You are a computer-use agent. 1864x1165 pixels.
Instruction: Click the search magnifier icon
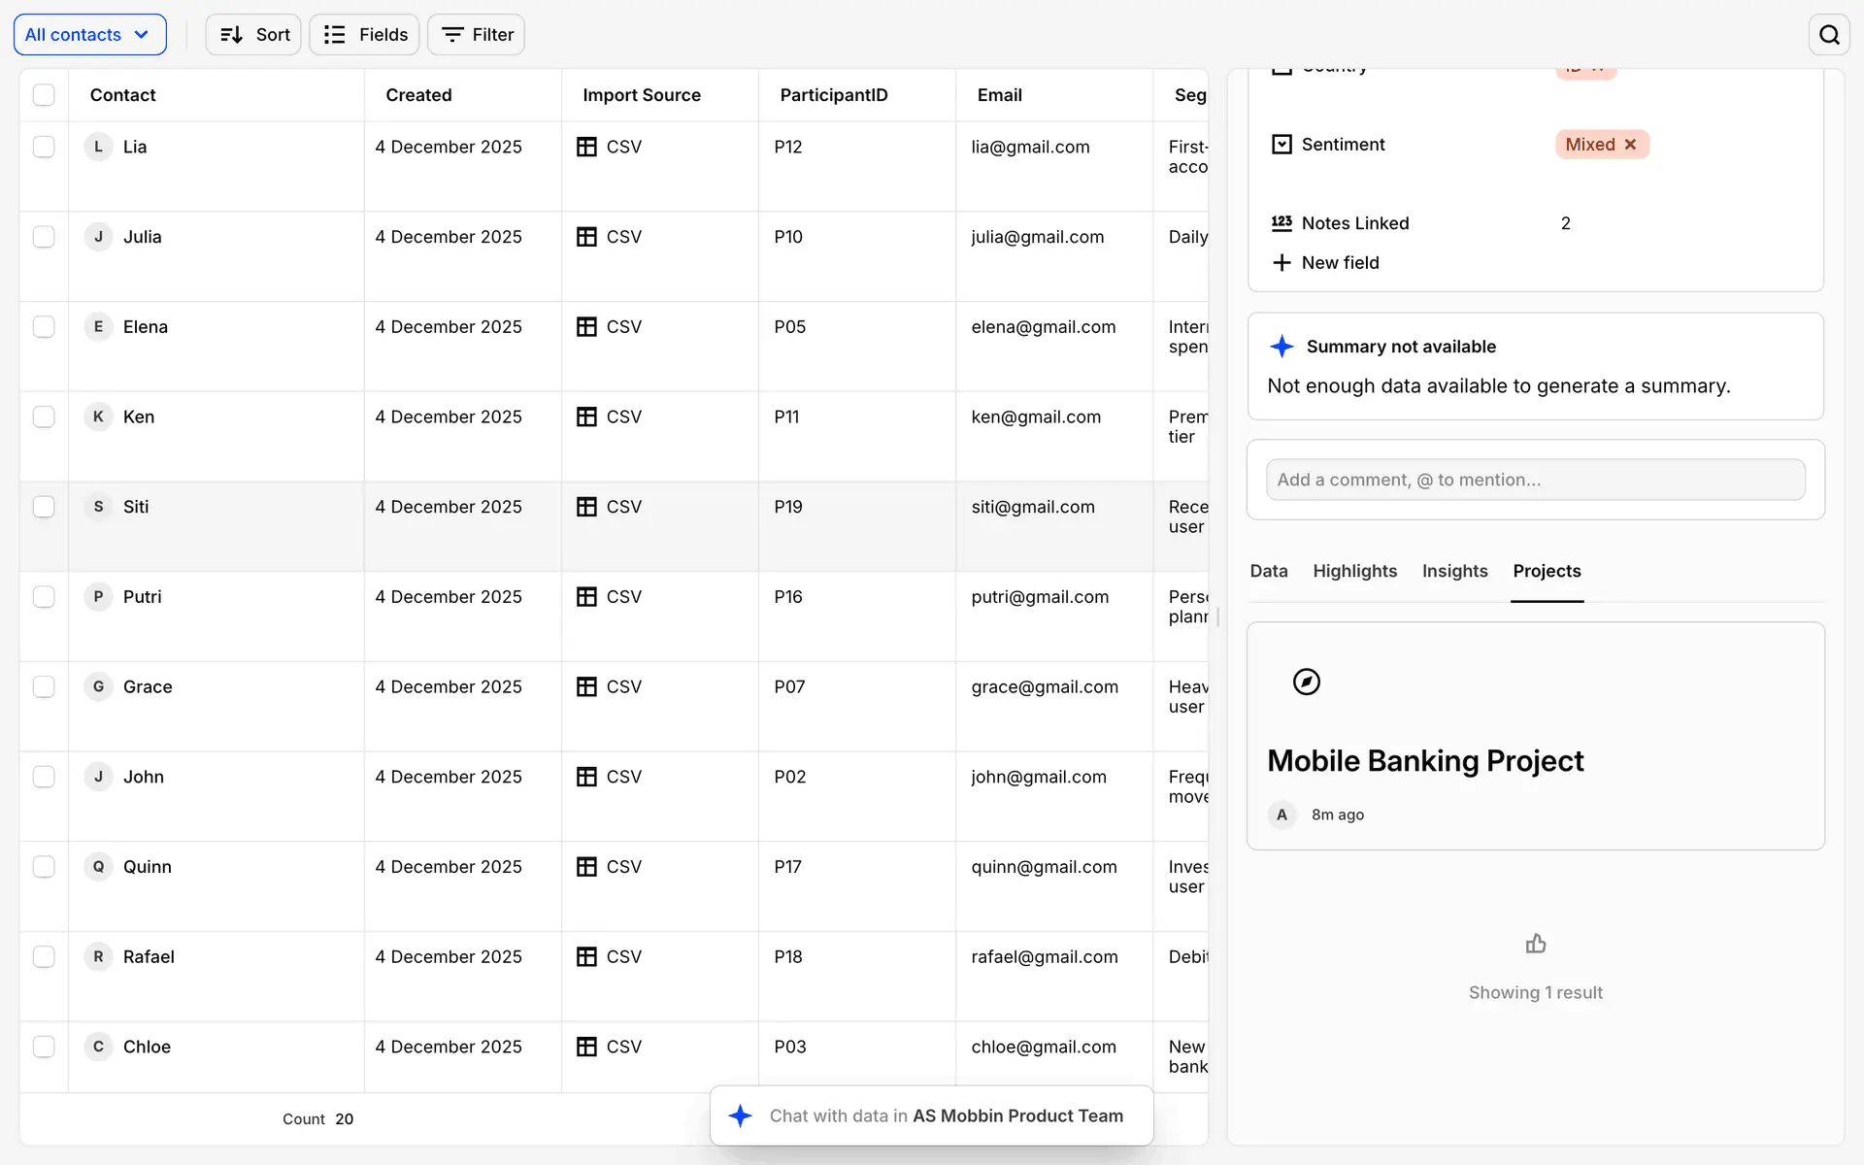pos(1829,35)
